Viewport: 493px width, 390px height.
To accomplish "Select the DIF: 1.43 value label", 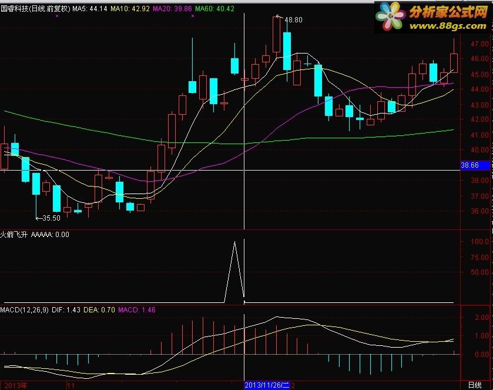I will click(66, 310).
